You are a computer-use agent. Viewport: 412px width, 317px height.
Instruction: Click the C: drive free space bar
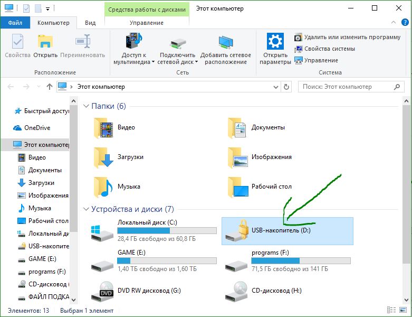click(167, 231)
